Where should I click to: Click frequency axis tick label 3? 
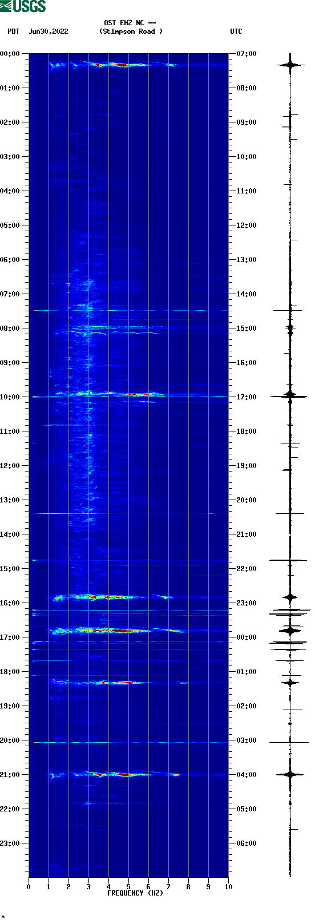[88, 887]
